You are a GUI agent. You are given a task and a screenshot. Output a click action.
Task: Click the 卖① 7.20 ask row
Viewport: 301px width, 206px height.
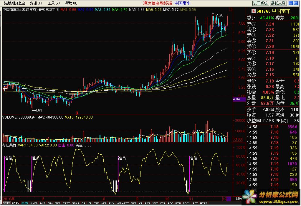coord(273,46)
